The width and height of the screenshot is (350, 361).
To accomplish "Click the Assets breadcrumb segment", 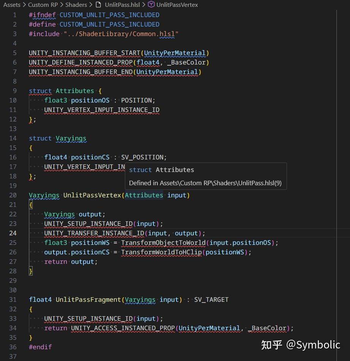I will pyautogui.click(x=12, y=5).
